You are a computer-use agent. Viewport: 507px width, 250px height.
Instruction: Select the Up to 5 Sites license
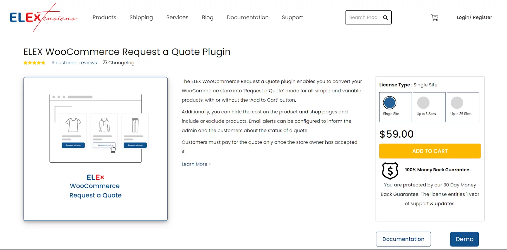tap(429, 107)
